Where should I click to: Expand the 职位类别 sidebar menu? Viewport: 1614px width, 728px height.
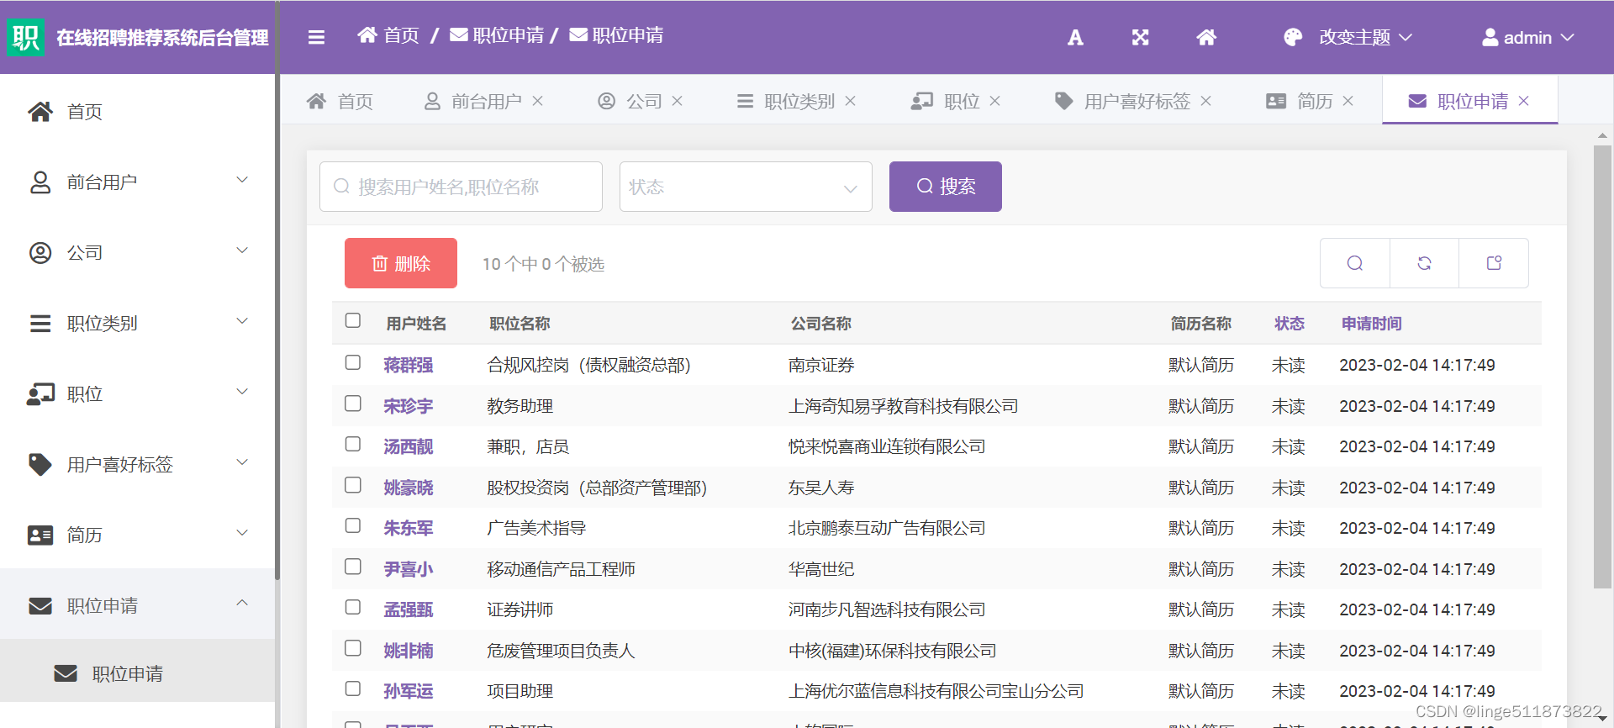click(x=242, y=321)
